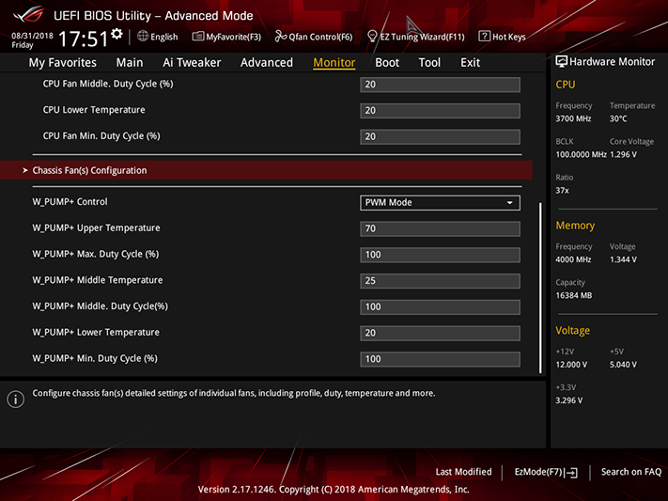Click the settings gear beside the clock
The width and height of the screenshot is (668, 501).
point(117,34)
